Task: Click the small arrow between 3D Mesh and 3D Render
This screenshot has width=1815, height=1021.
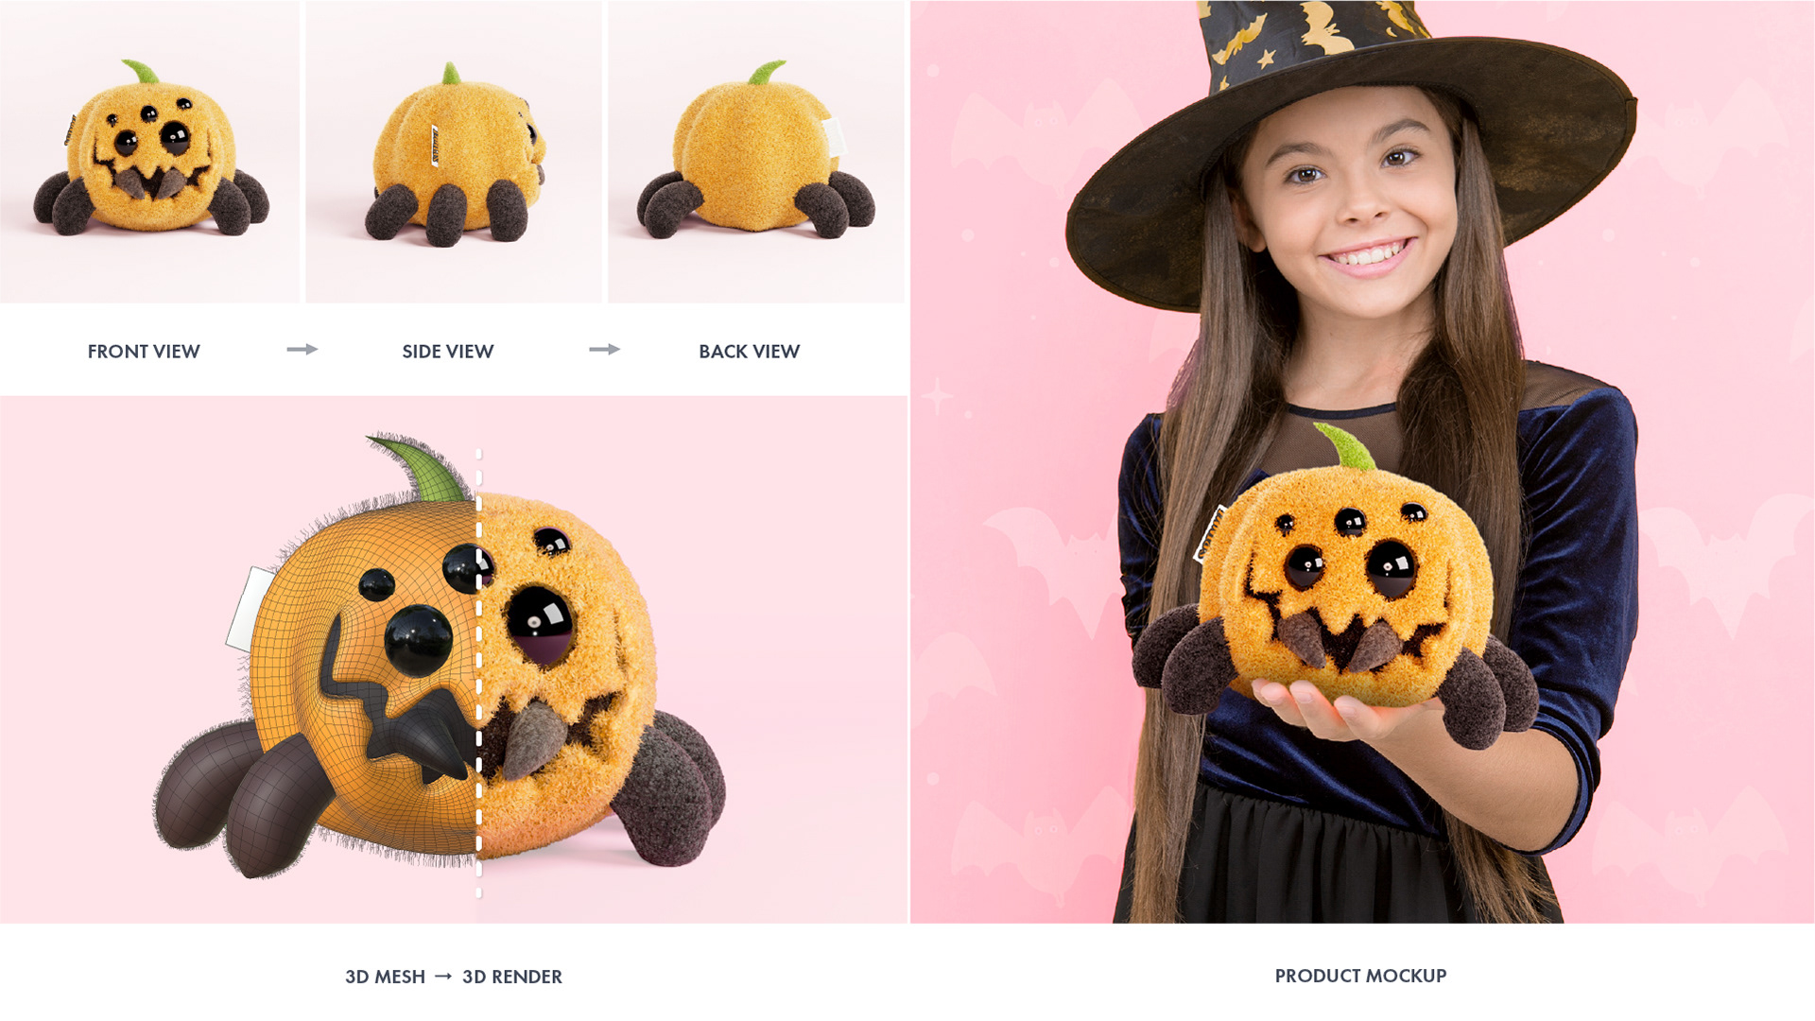Action: point(443,976)
